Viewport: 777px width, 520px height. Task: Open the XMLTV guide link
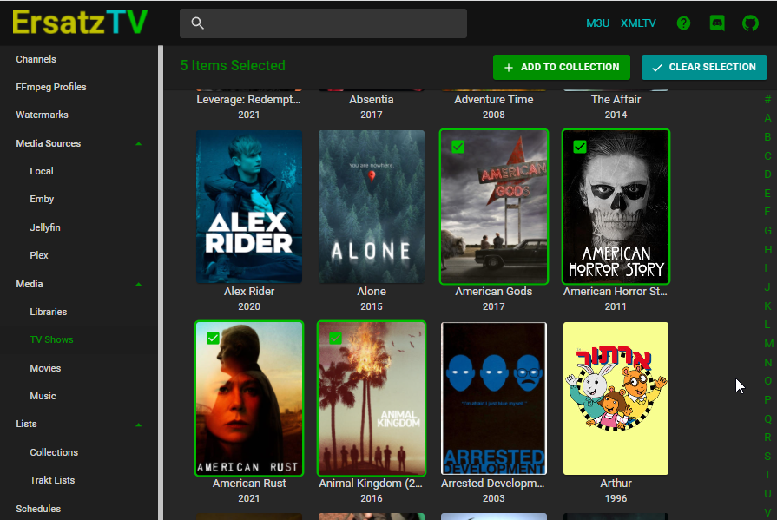tap(638, 23)
